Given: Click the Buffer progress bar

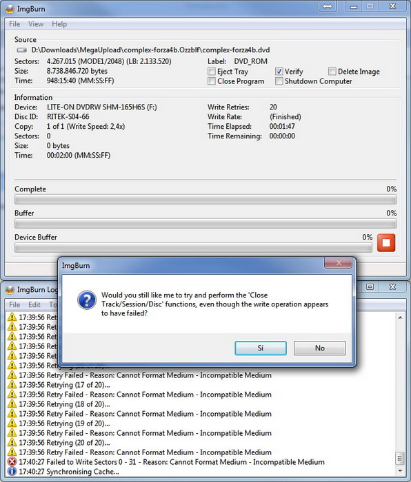Looking at the screenshot, I should click(x=205, y=224).
